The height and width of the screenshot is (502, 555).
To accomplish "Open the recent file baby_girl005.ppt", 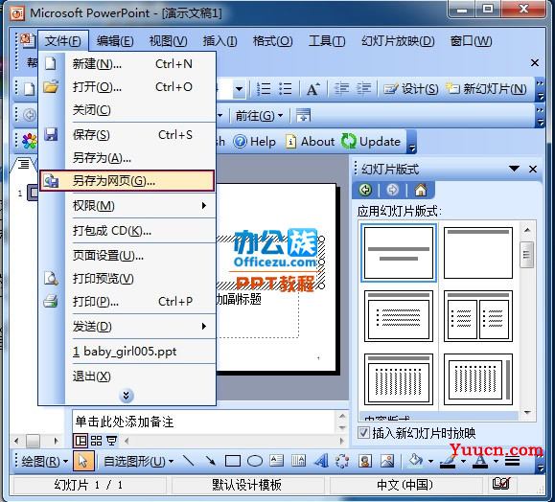I will coord(125,352).
